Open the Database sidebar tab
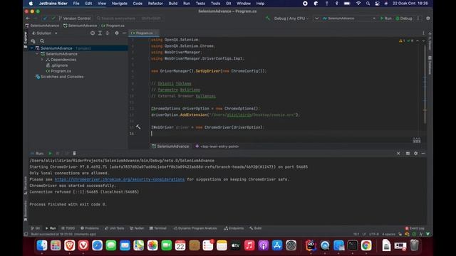456x256 pixels. pyautogui.click(x=430, y=65)
